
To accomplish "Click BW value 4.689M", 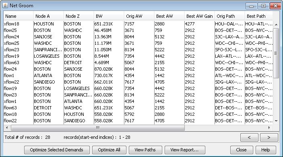I will [101, 63].
